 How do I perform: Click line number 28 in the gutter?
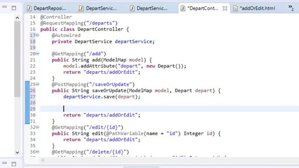click(33, 103)
